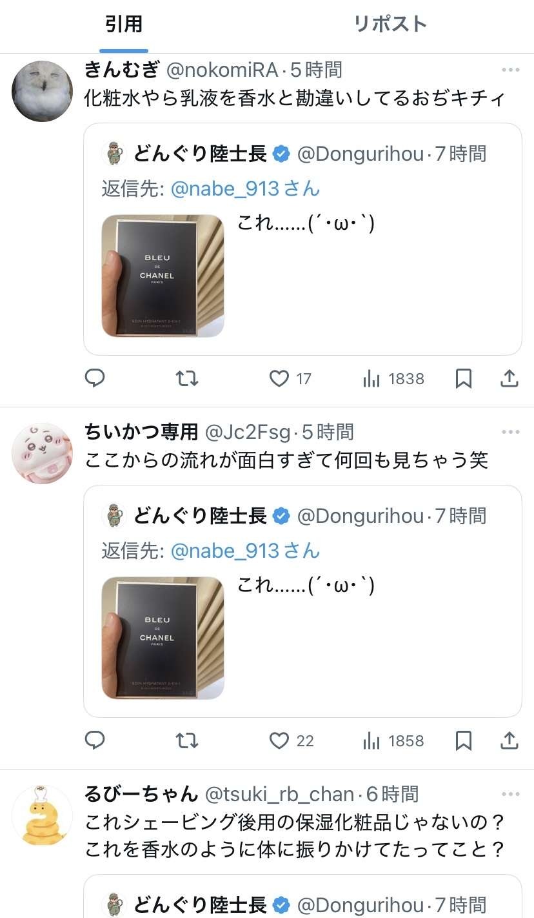
Task: Reply to きんむぎ's quote post
Action: (95, 378)
